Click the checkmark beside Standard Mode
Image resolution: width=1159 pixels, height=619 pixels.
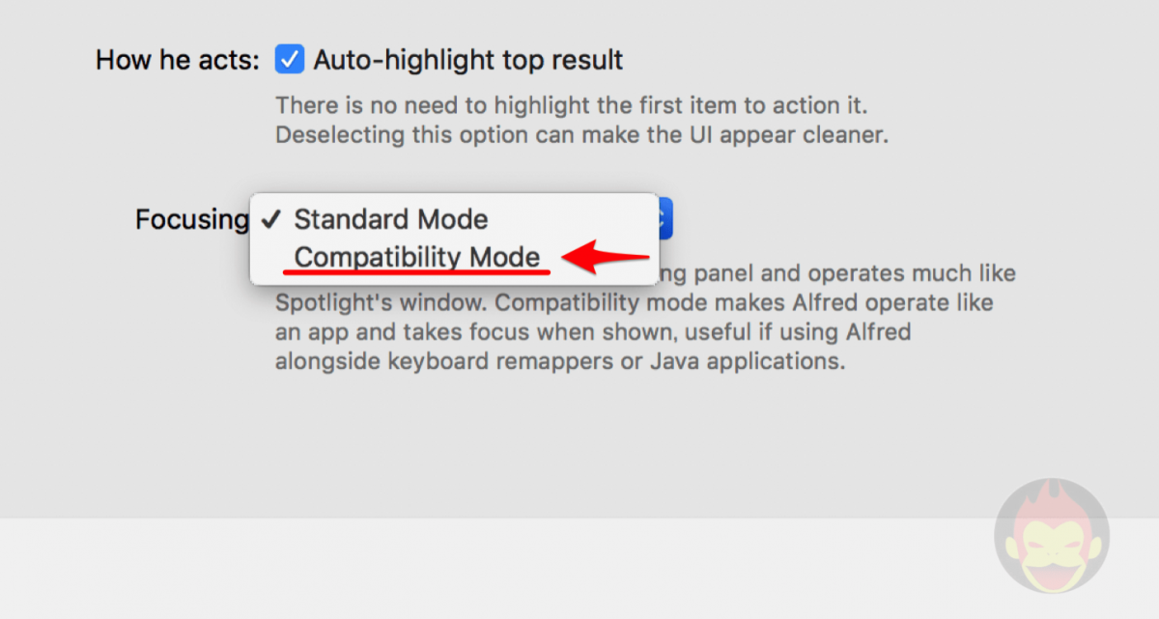[272, 219]
